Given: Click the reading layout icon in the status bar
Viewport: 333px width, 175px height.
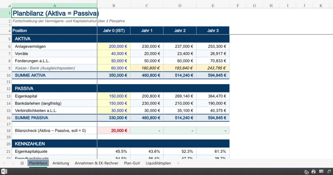Looking at the screenshot, I should coord(321,172).
